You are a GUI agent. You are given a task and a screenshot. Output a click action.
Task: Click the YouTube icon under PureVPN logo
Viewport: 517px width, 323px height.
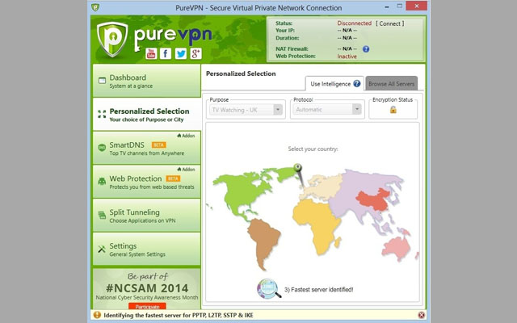(x=151, y=53)
